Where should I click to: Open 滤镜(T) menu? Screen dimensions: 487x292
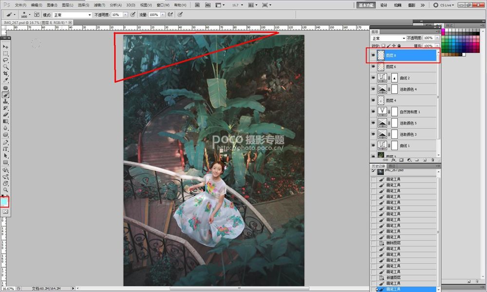tap(99, 5)
